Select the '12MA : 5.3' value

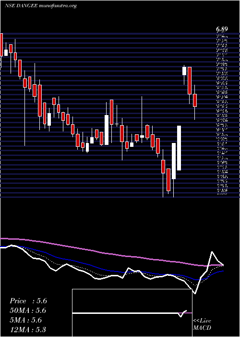(x=28, y=329)
